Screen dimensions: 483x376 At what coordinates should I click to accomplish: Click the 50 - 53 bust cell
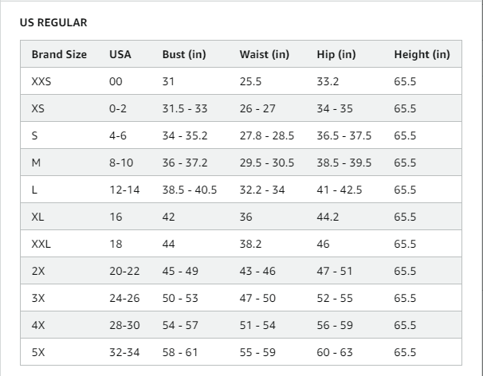(x=180, y=298)
